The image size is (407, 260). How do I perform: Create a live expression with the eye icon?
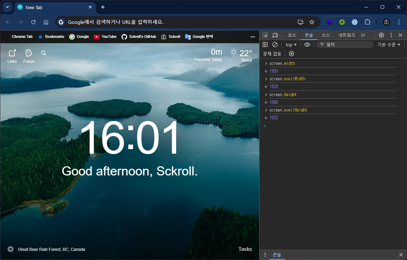[308, 45]
